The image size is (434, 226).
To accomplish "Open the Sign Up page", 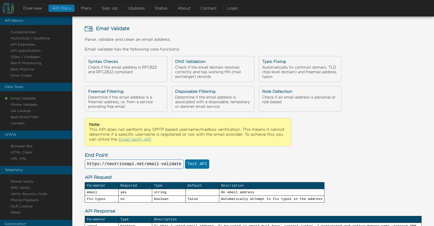I will [x=110, y=8].
